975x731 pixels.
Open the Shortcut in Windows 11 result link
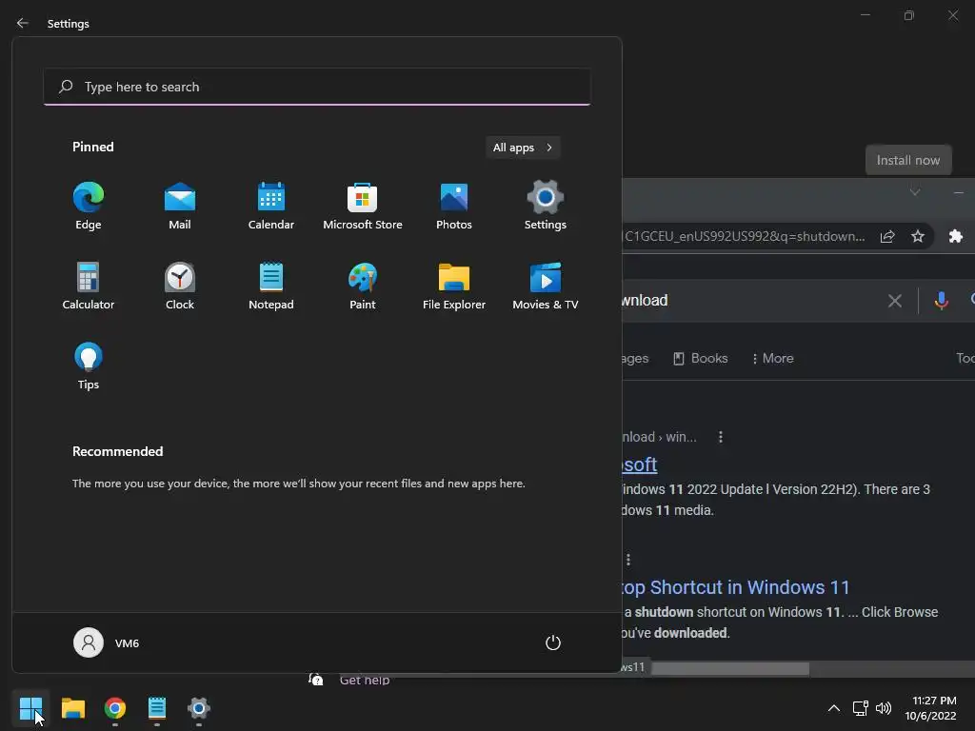click(736, 587)
